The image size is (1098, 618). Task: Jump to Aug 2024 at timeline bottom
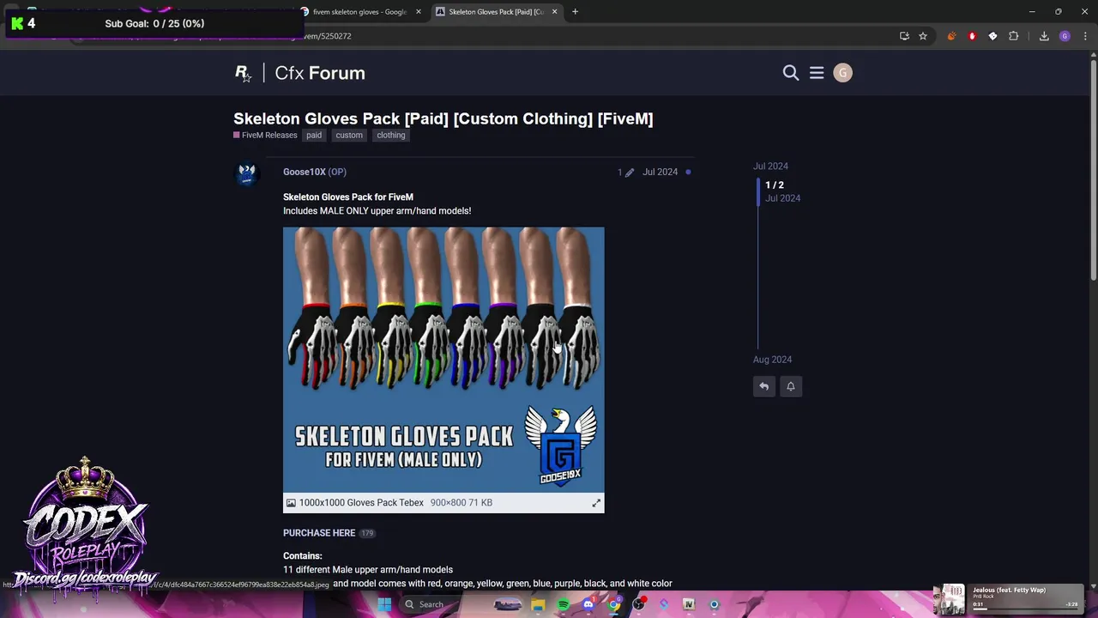[772, 360]
